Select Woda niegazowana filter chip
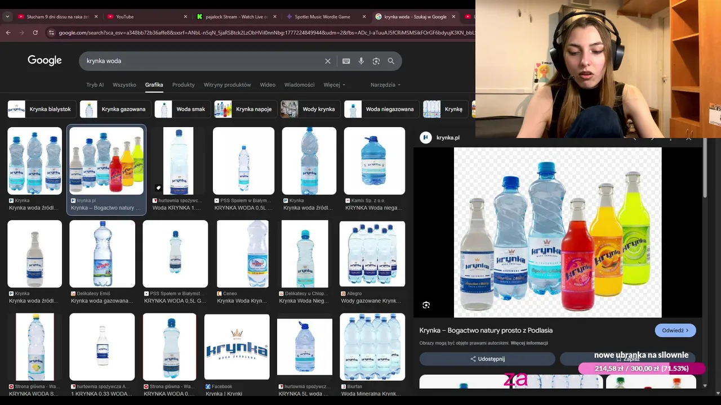This screenshot has height=405, width=721. tap(381, 109)
